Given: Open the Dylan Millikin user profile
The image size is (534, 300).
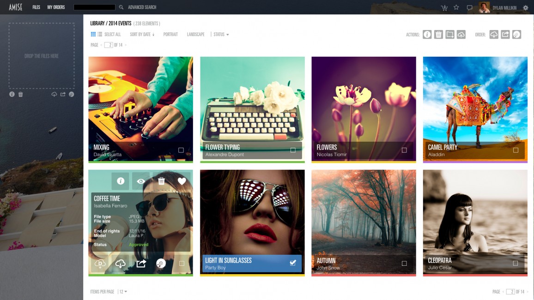Looking at the screenshot, I should (x=504, y=7).
